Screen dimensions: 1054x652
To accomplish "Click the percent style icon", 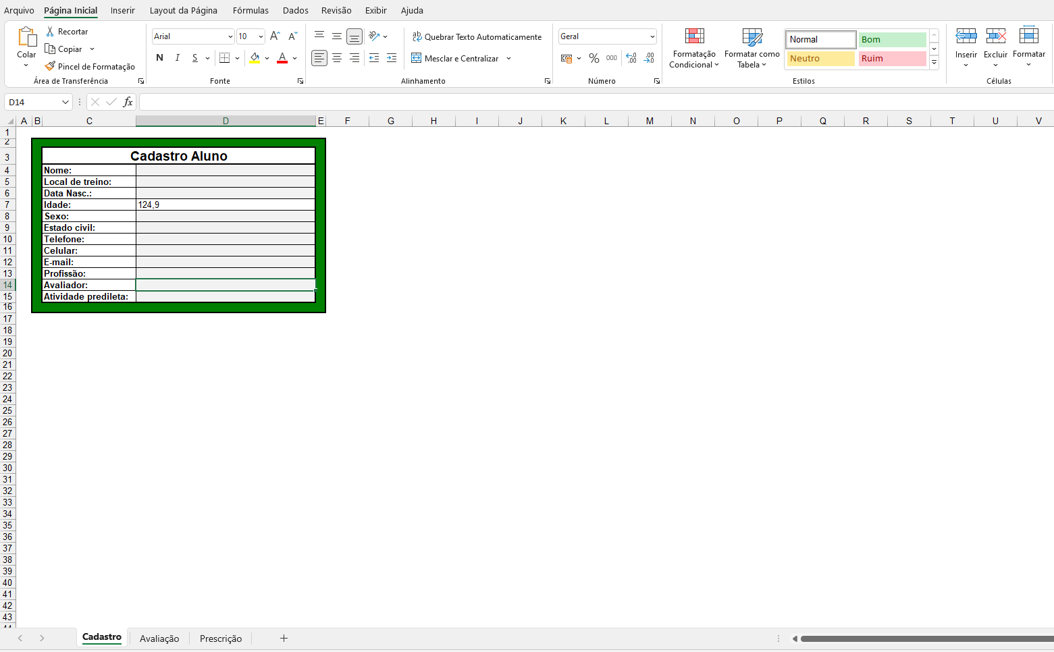I will tap(594, 59).
